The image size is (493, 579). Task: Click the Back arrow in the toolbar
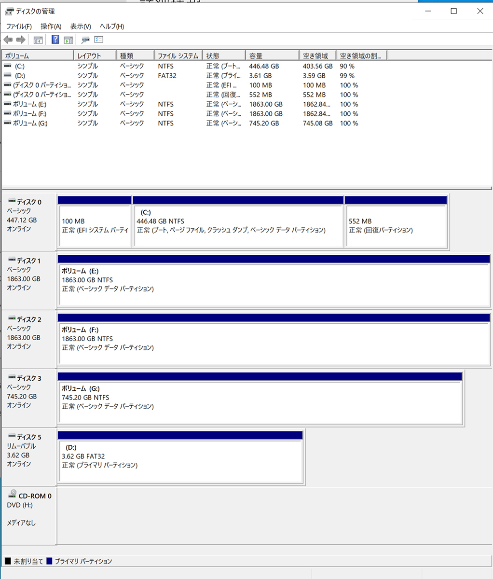8,40
